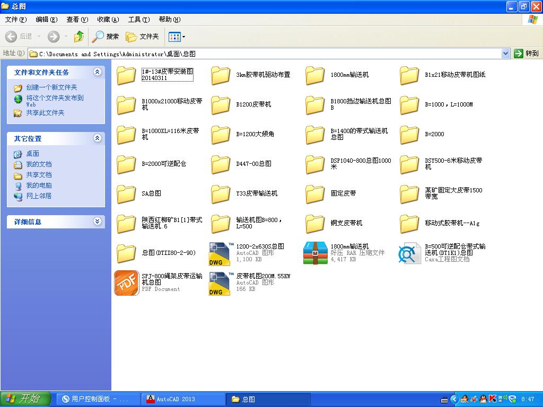Click the 某矿固定大皮带1500带宽 folder name

click(453, 193)
